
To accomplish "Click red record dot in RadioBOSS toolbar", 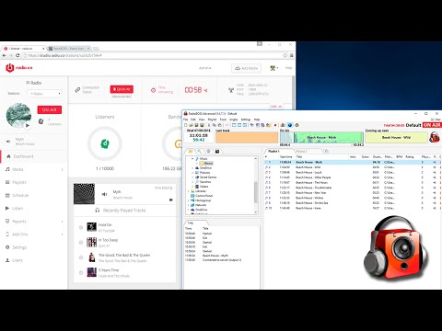I will tap(275, 125).
